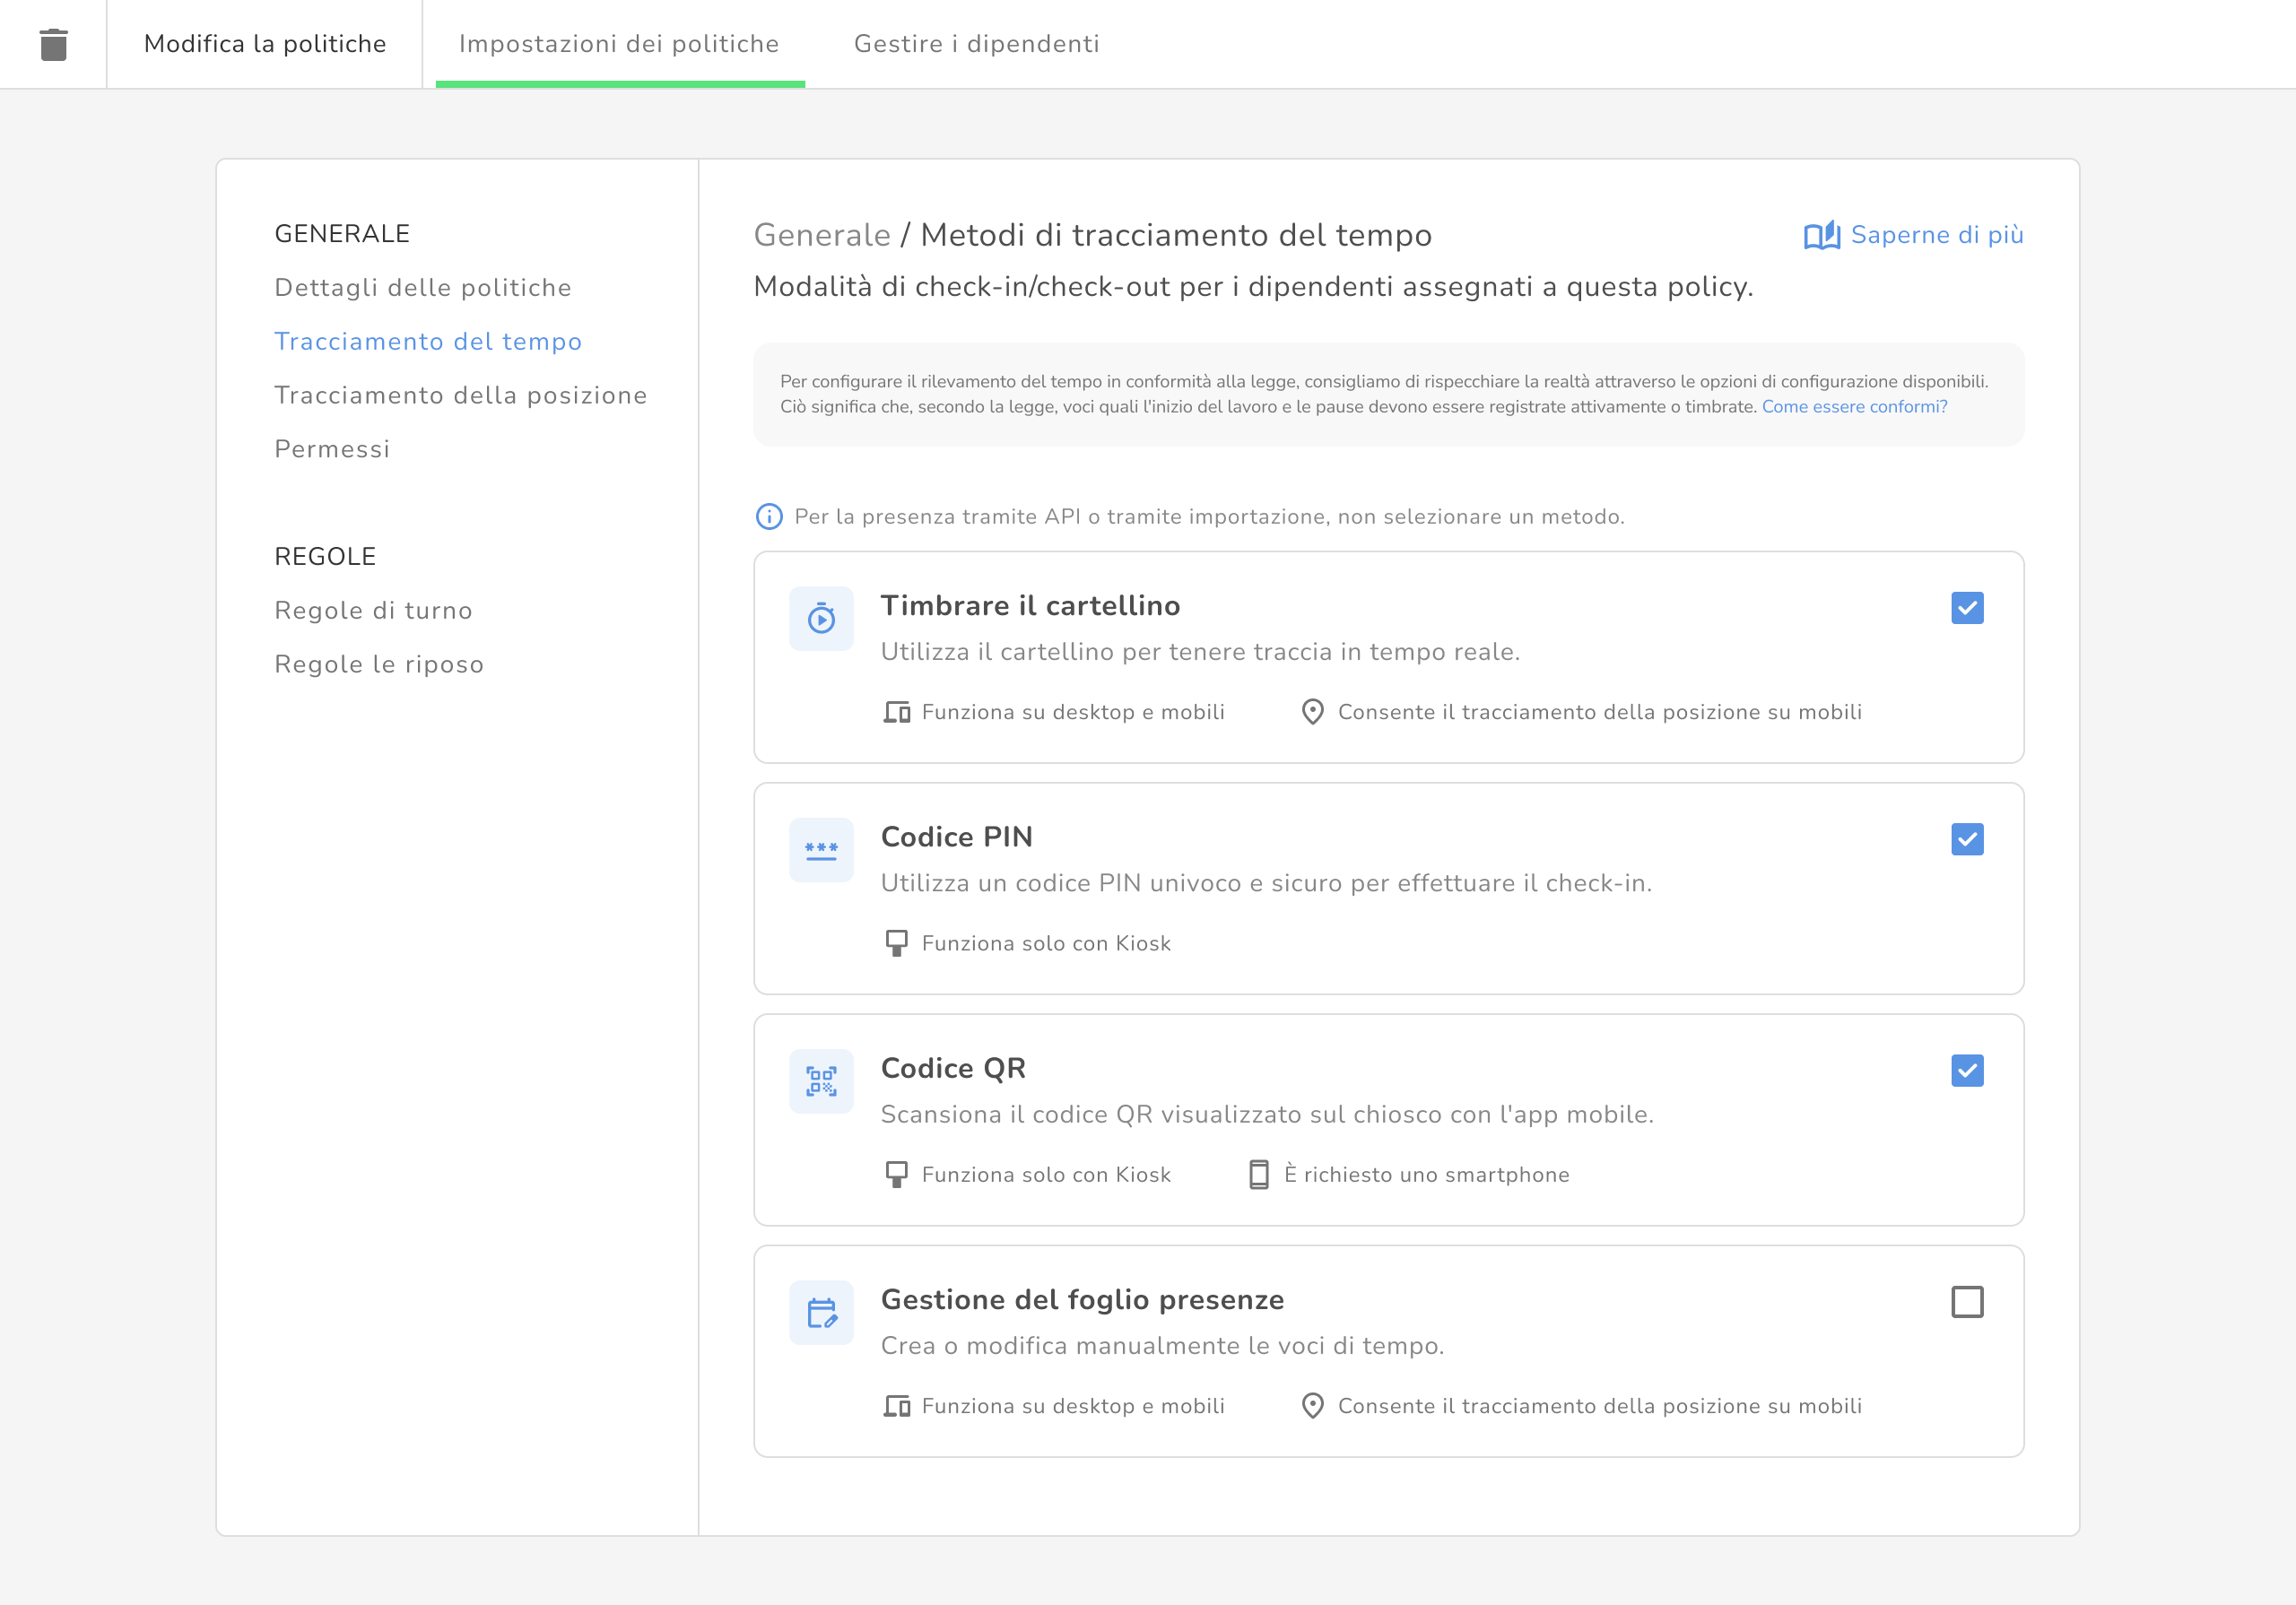2296x1605 pixels.
Task: Click the Saperne di più book icon
Action: point(1821,235)
